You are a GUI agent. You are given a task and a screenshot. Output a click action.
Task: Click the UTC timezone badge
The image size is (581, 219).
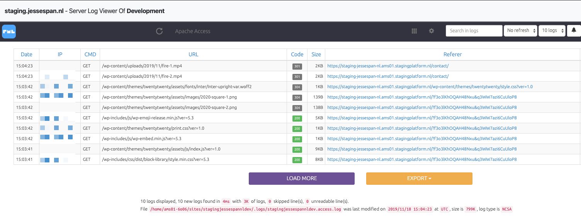444,209
